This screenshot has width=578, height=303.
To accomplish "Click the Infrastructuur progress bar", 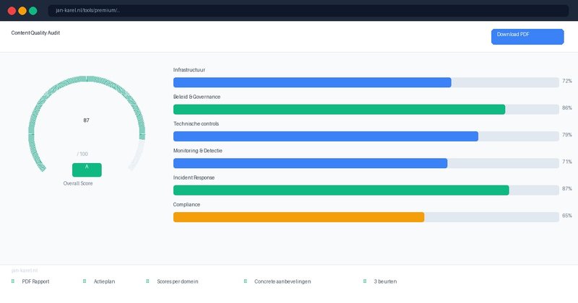I will click(312, 82).
